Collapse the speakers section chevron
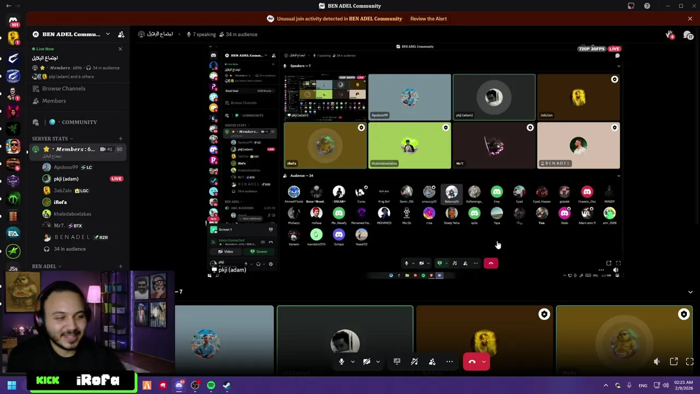The width and height of the screenshot is (700, 394). click(690, 292)
